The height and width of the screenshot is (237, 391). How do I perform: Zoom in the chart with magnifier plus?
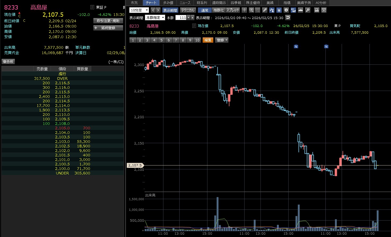click(251, 10)
